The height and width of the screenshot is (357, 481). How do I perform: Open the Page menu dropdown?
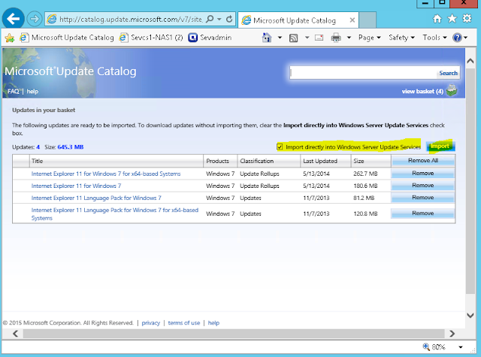(x=369, y=38)
